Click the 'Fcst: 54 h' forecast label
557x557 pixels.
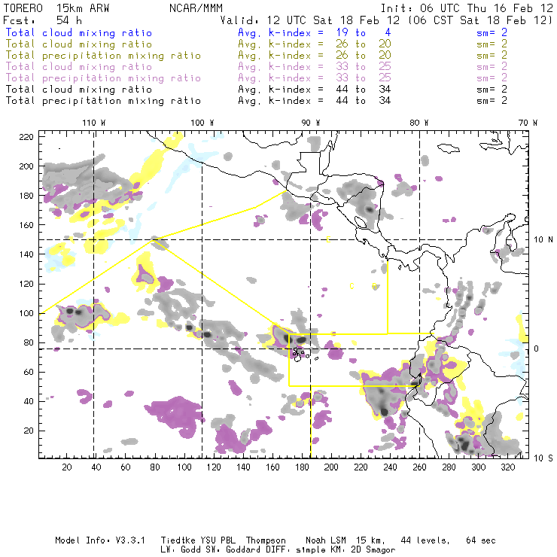[x=42, y=20]
